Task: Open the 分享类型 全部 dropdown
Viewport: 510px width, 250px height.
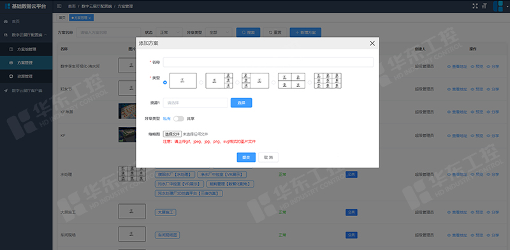Action: tap(219, 33)
